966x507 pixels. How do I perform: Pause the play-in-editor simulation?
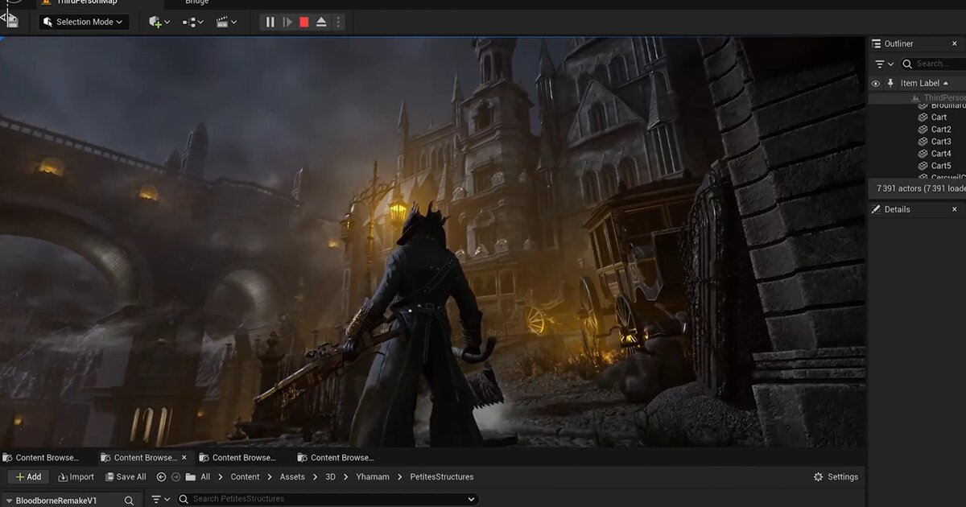[270, 23]
